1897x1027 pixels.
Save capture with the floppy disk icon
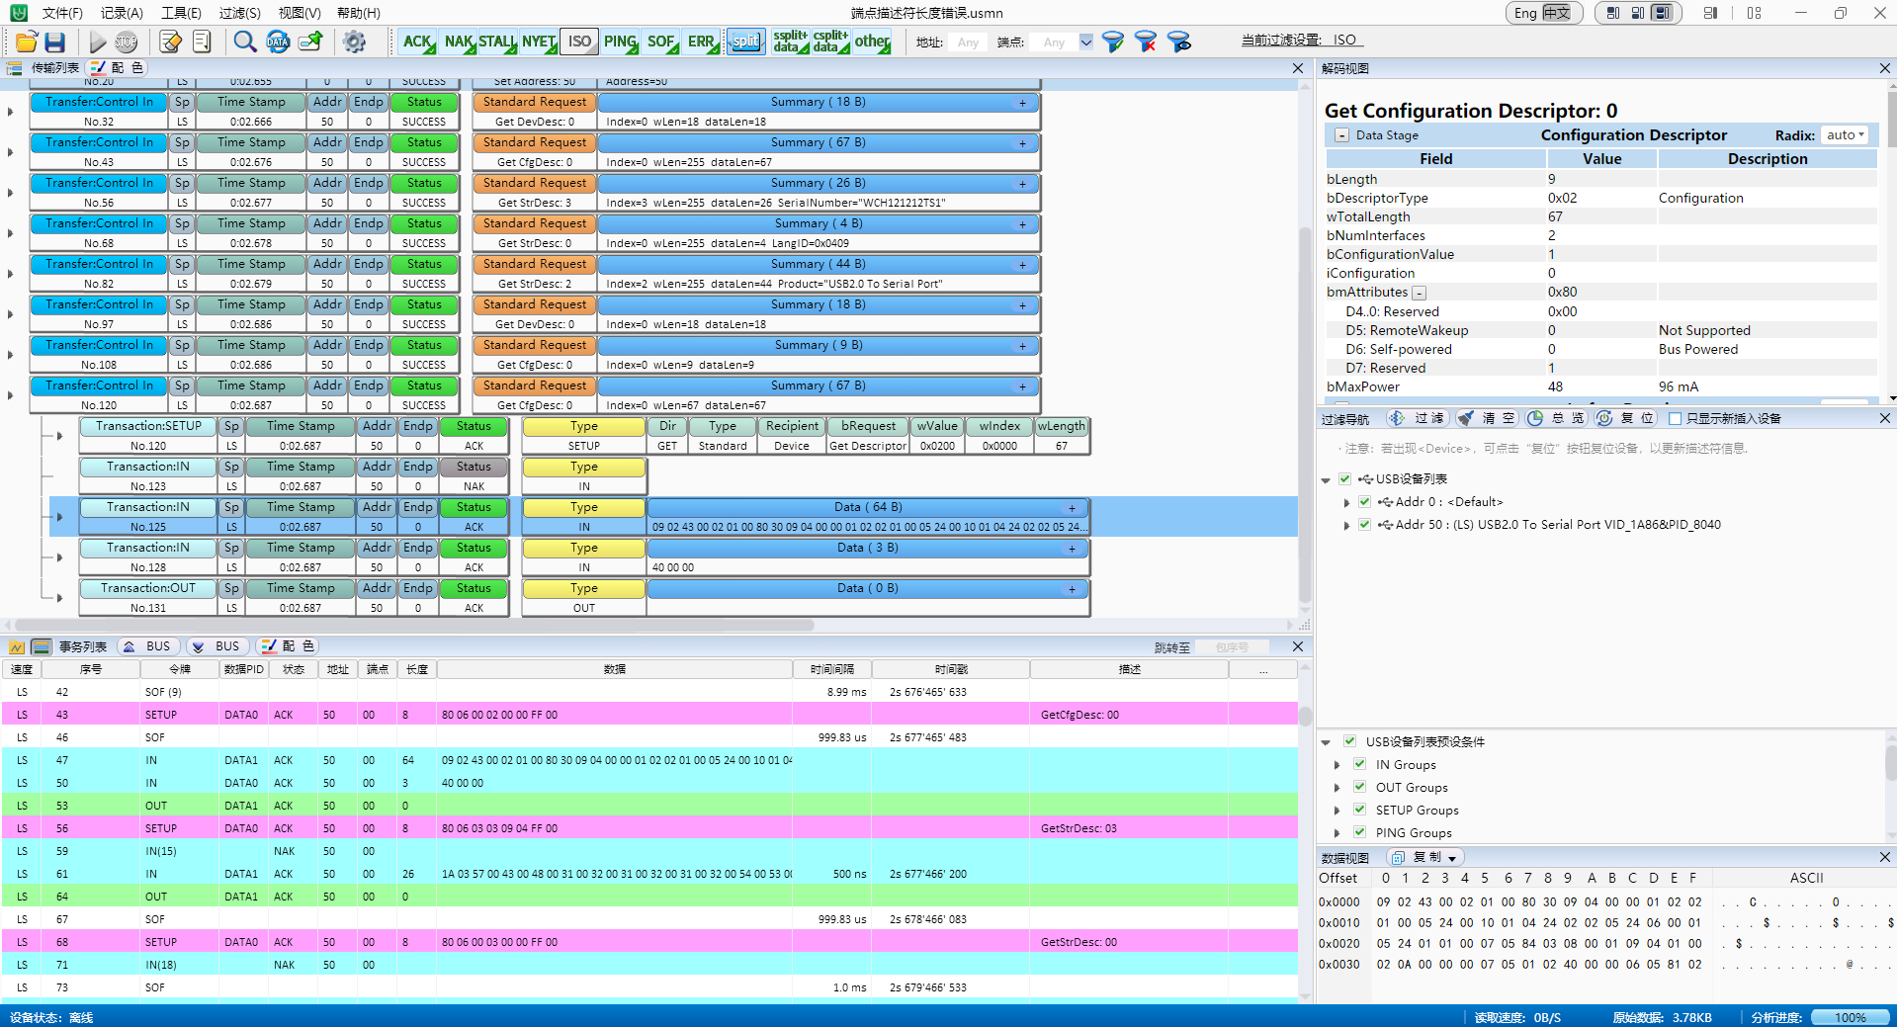point(54,42)
